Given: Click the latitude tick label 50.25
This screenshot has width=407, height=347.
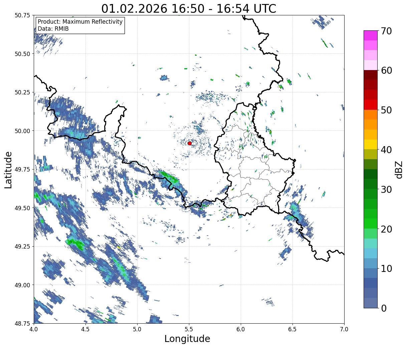Looking at the screenshot, I should (x=22, y=92).
